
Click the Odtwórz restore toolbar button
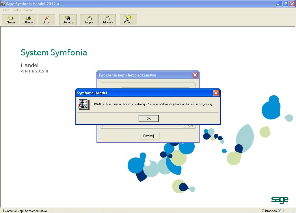pos(107,20)
